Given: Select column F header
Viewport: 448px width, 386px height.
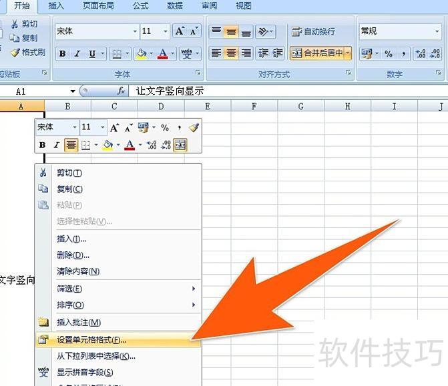Looking at the screenshot, I should [254, 107].
